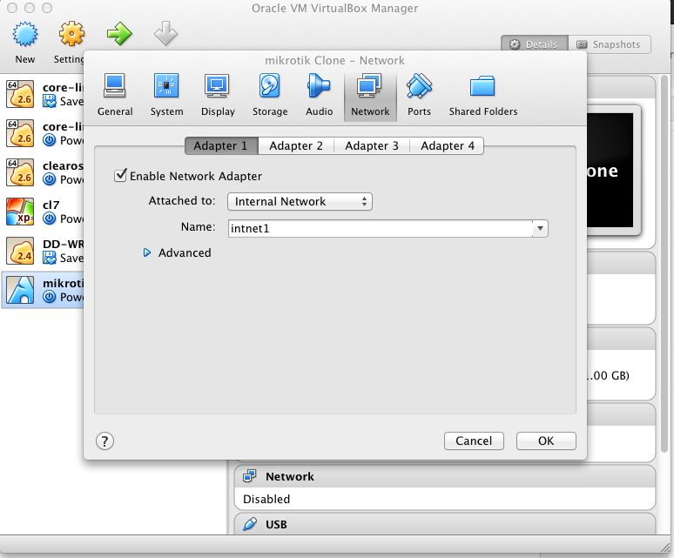Switch to Adapter 1 tab

point(221,145)
